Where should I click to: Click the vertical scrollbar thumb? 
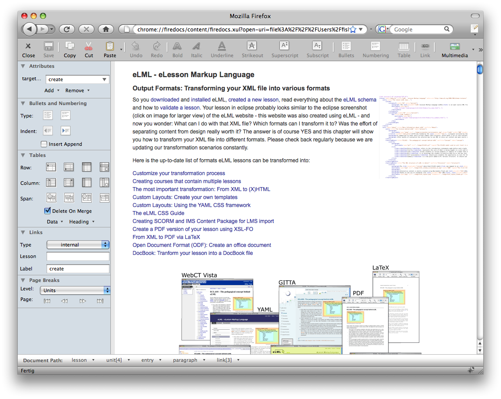480,69
